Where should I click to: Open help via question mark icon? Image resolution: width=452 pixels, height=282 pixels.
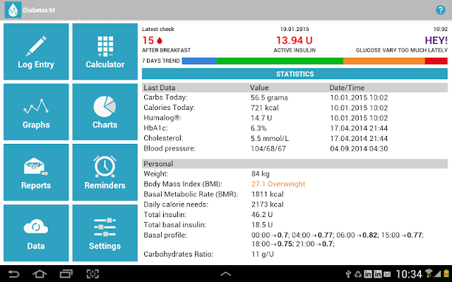tap(440, 10)
